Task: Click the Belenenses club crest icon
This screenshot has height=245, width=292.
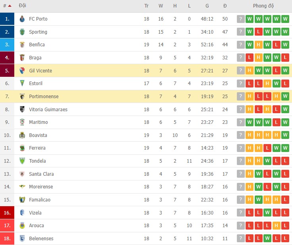Action: pos(22,239)
